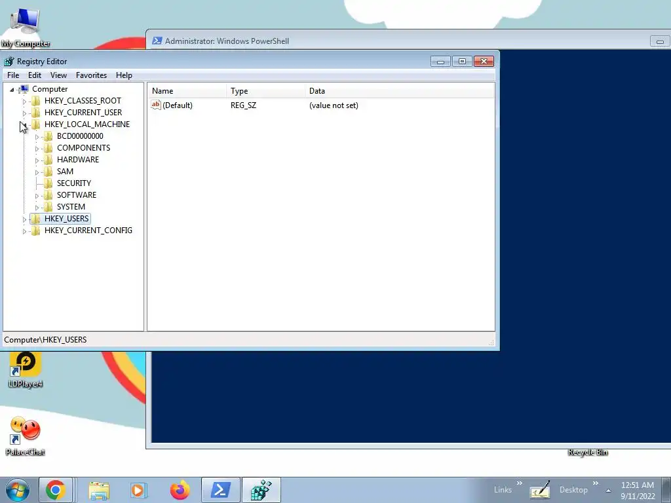Click the (Default) string value icon
671x503 pixels.
click(156, 105)
